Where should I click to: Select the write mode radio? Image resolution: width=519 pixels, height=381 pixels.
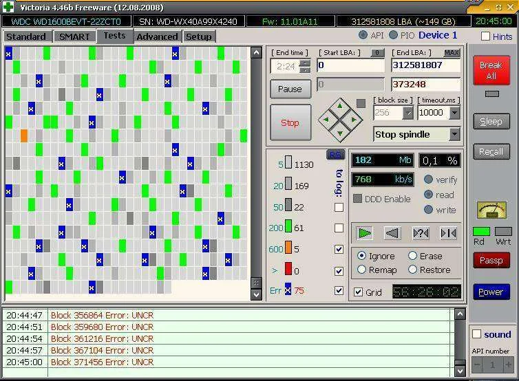point(428,209)
